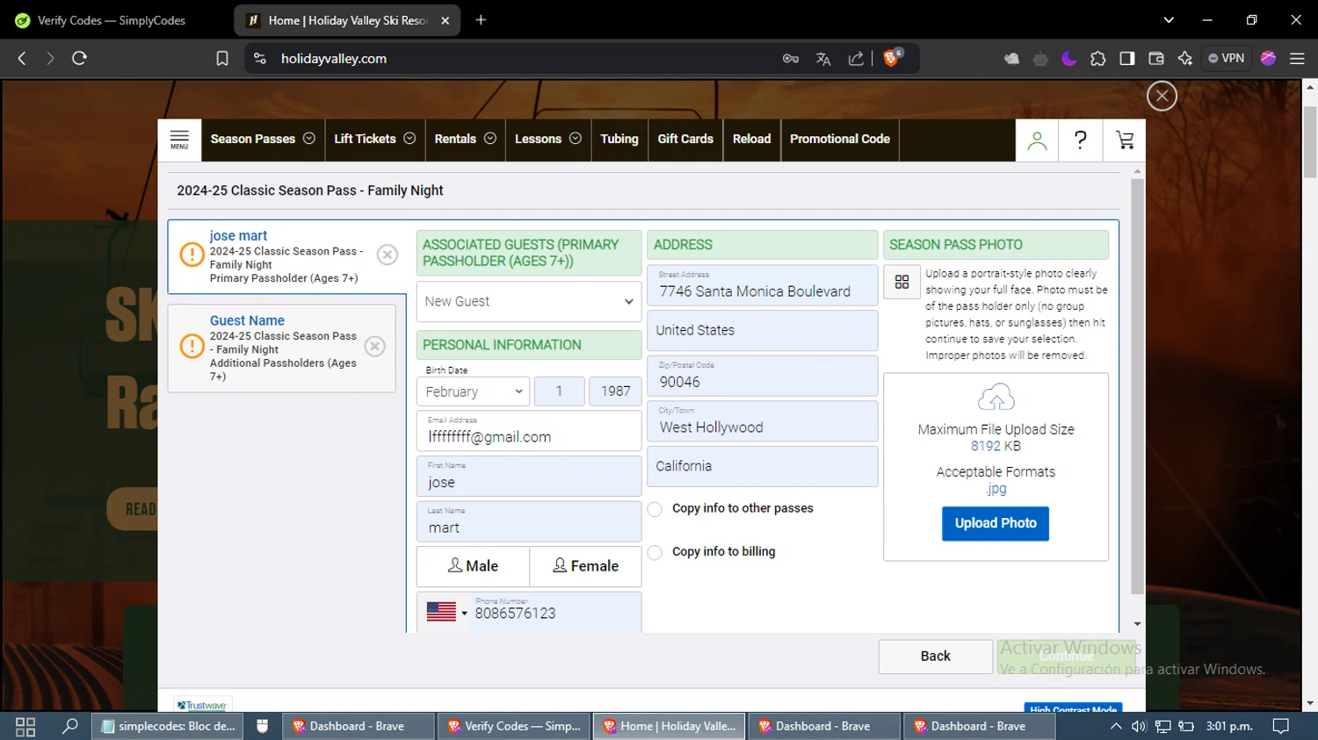
Task: Click the Zip/Postal Code field
Action: pos(763,376)
